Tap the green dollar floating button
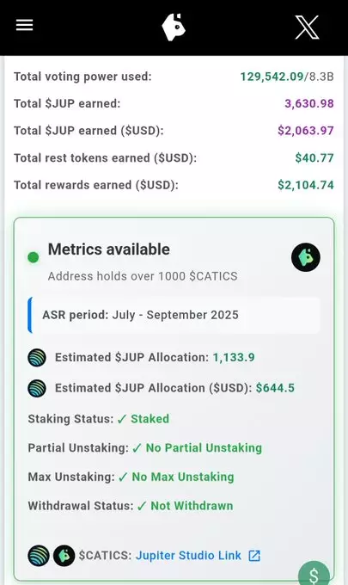348x585 pixels. [x=314, y=573]
